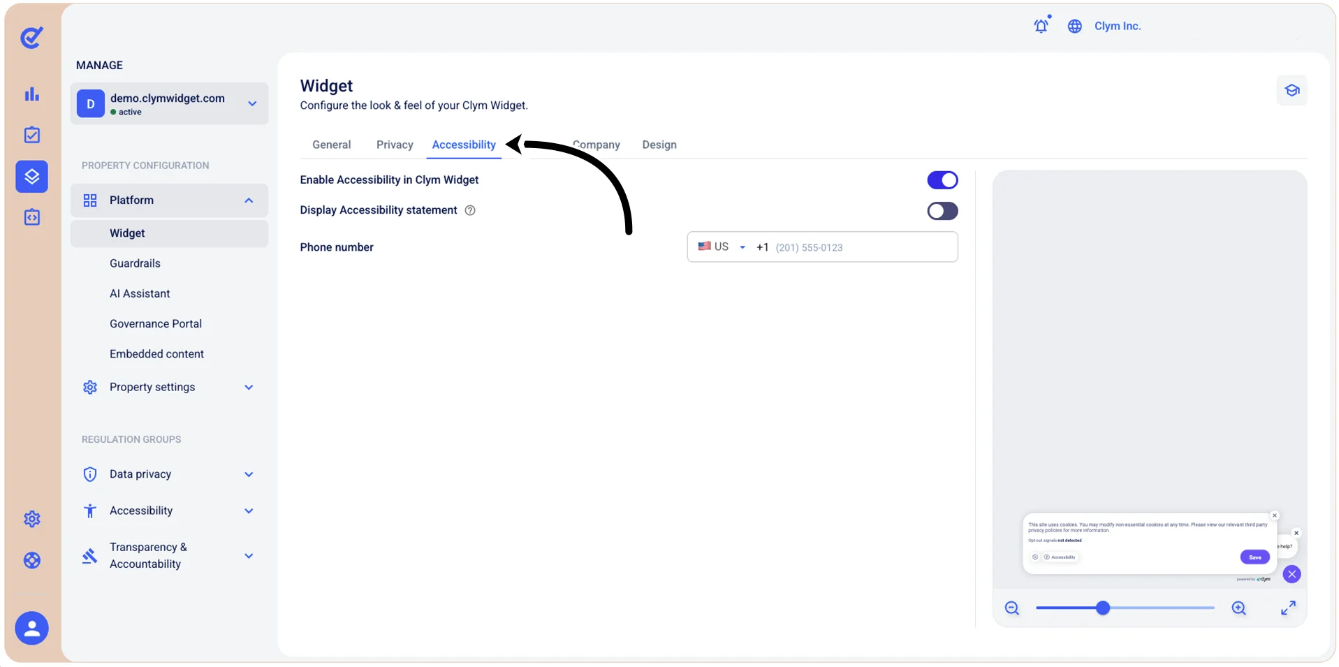Click the Widget page heading
This screenshot has width=1339, height=667.
326,86
